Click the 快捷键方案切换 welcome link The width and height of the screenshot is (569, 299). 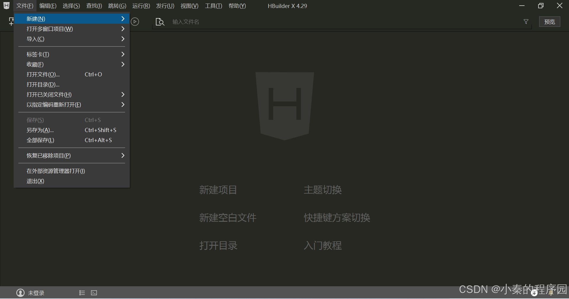coord(337,218)
